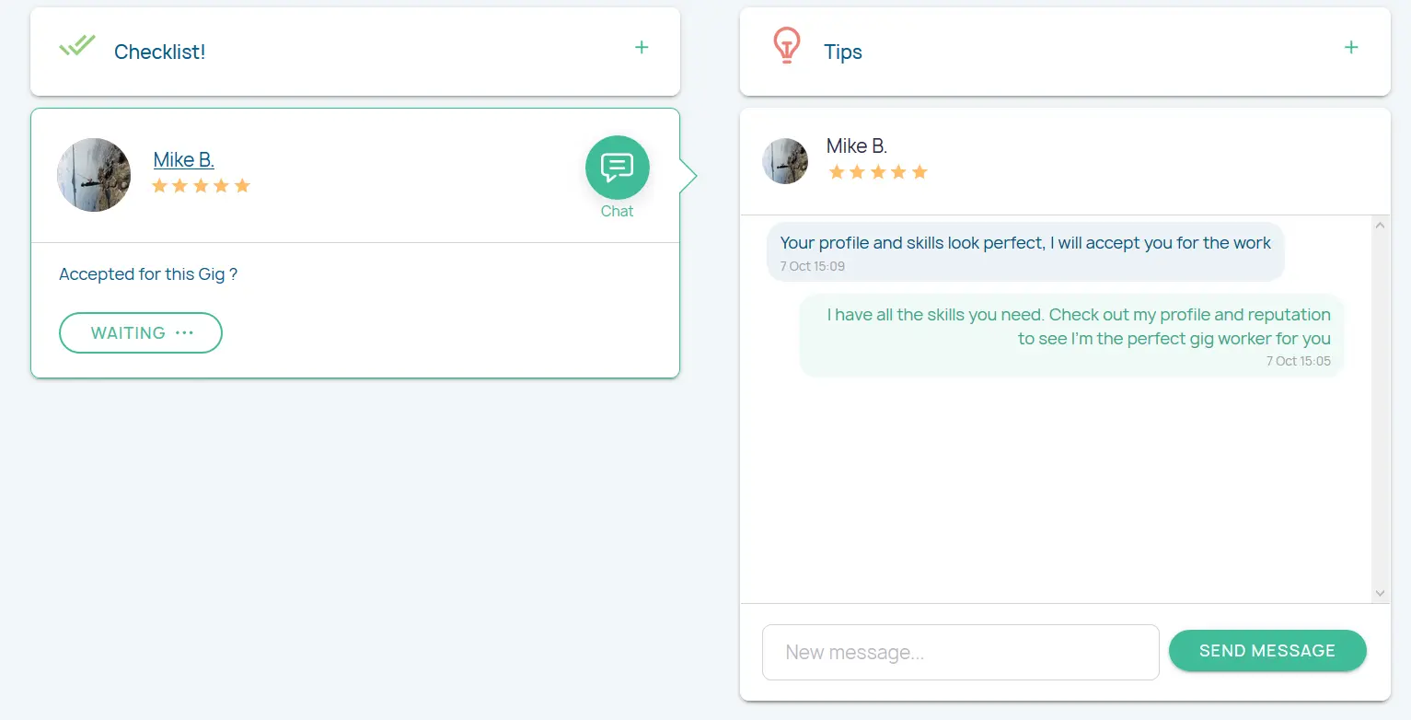Viewport: 1411px width, 720px height.
Task: Expand the Tips panel with the plus
Action: [x=1350, y=48]
